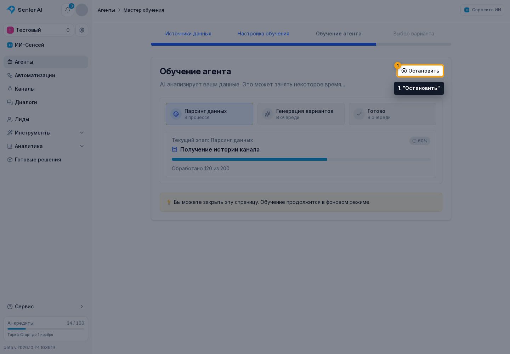Open the Агенты breadcrumb link
Viewport: 510px width, 354px height.
point(106,10)
